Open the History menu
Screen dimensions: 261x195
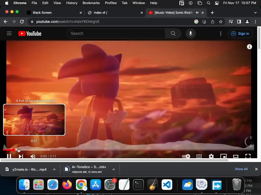[72, 3]
